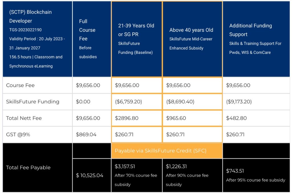Select the ($9,173.20) funding amount cell
The image size is (292, 193).
click(239, 102)
